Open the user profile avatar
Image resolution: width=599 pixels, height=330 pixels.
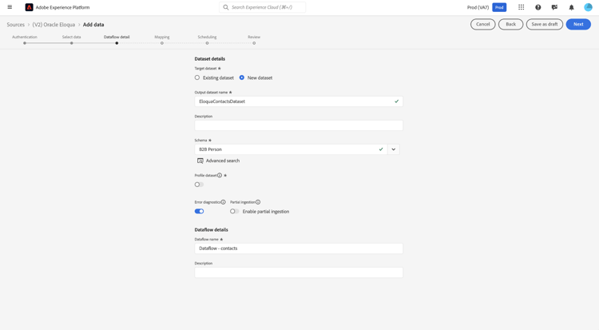tap(588, 7)
